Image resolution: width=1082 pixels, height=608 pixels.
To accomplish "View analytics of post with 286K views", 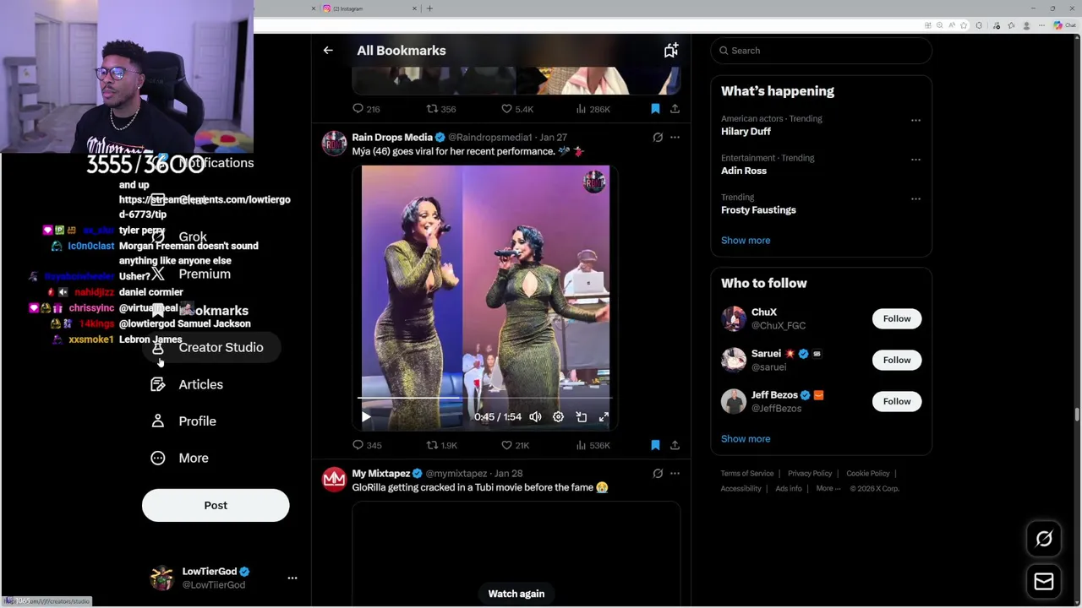I will 593,109.
